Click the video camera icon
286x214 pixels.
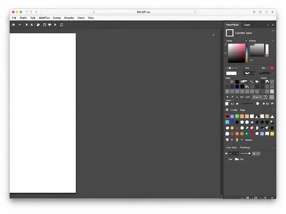[x=237, y=159]
